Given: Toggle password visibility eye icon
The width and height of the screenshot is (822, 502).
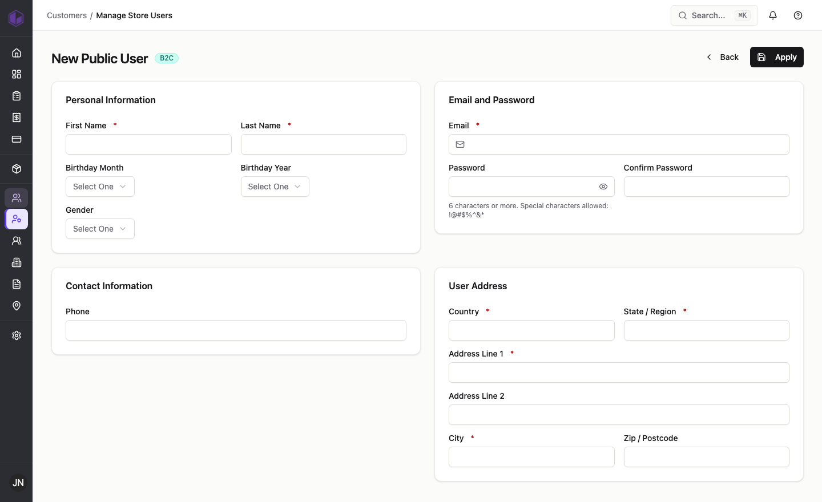Looking at the screenshot, I should click(x=603, y=187).
